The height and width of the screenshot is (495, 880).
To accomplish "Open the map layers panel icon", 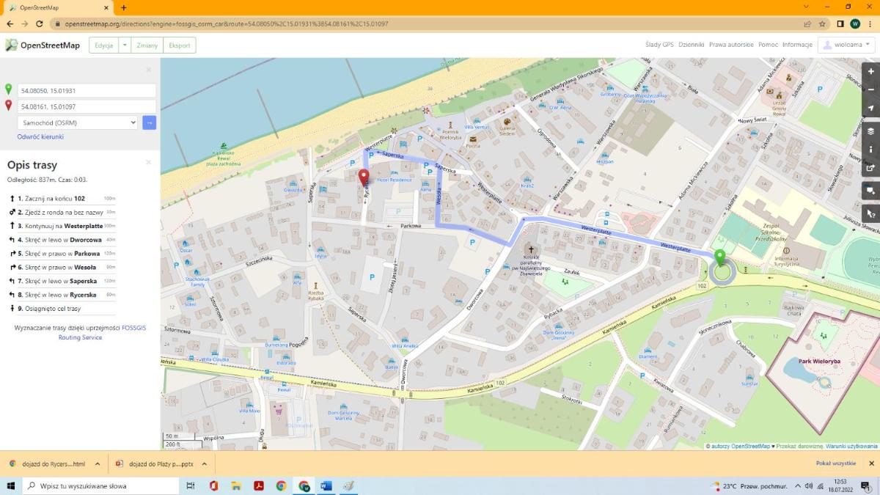I will tap(870, 131).
